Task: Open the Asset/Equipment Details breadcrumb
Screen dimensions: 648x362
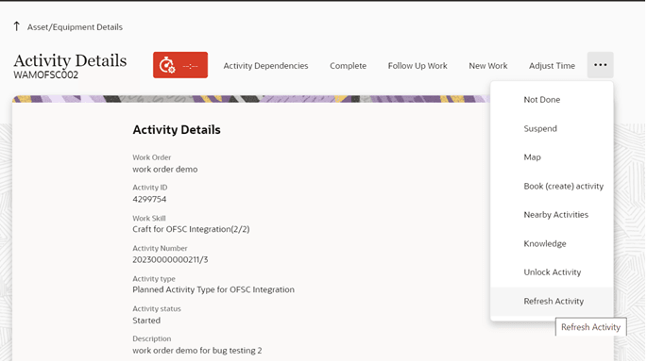Action: pos(75,27)
